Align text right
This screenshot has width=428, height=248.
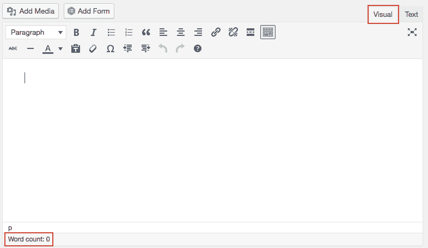click(198, 33)
